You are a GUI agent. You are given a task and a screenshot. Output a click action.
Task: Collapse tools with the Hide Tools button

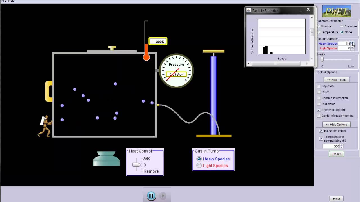336,80
